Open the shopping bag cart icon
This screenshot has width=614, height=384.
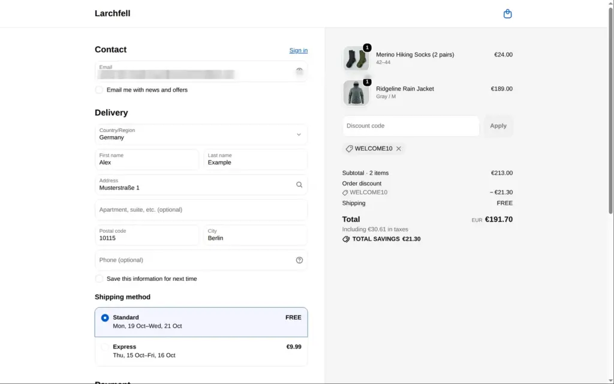point(507,14)
